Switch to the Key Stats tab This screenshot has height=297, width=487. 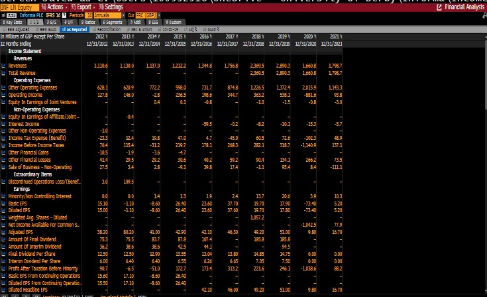point(13,22)
